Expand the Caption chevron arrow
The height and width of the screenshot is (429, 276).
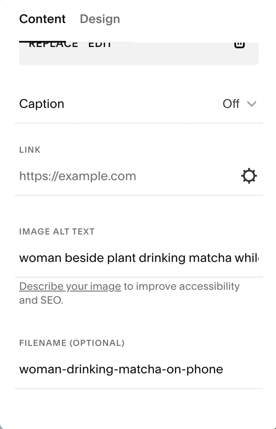pyautogui.click(x=251, y=104)
